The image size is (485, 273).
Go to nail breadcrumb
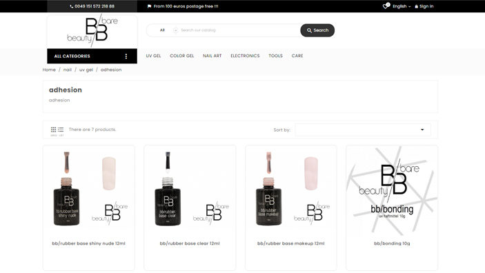(68, 70)
